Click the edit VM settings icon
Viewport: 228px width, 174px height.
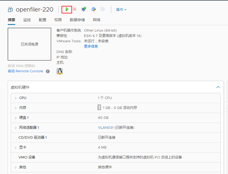[x=94, y=9]
